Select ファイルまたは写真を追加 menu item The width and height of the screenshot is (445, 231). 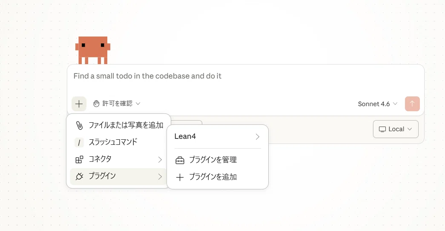[x=118, y=125]
